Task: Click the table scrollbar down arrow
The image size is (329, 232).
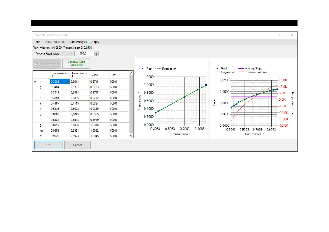Action: (x=131, y=136)
